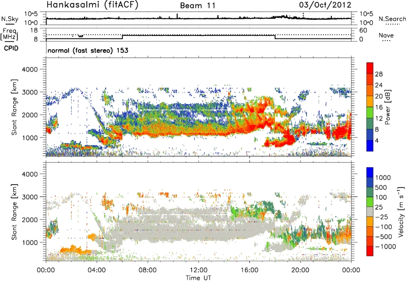Click the '-1000' tick on Velocity colorbar
The width and height of the screenshot is (406, 281).
coord(385,247)
